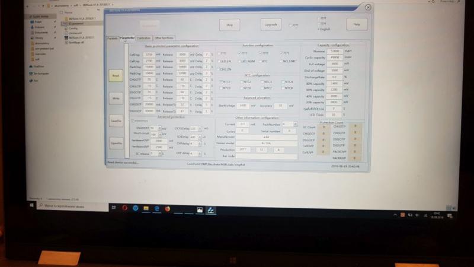474x267 pixels.
Task: Click the Upgrade button
Action: 270,25
